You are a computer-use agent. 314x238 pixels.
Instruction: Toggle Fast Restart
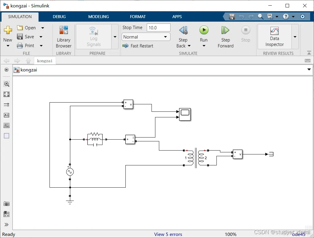(x=138, y=46)
